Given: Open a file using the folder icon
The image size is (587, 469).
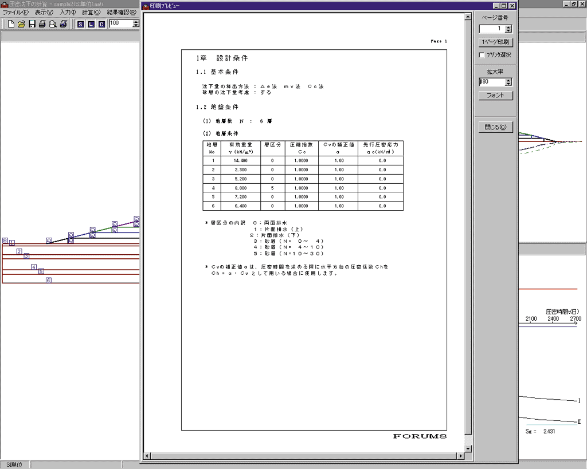Looking at the screenshot, I should coord(21,23).
